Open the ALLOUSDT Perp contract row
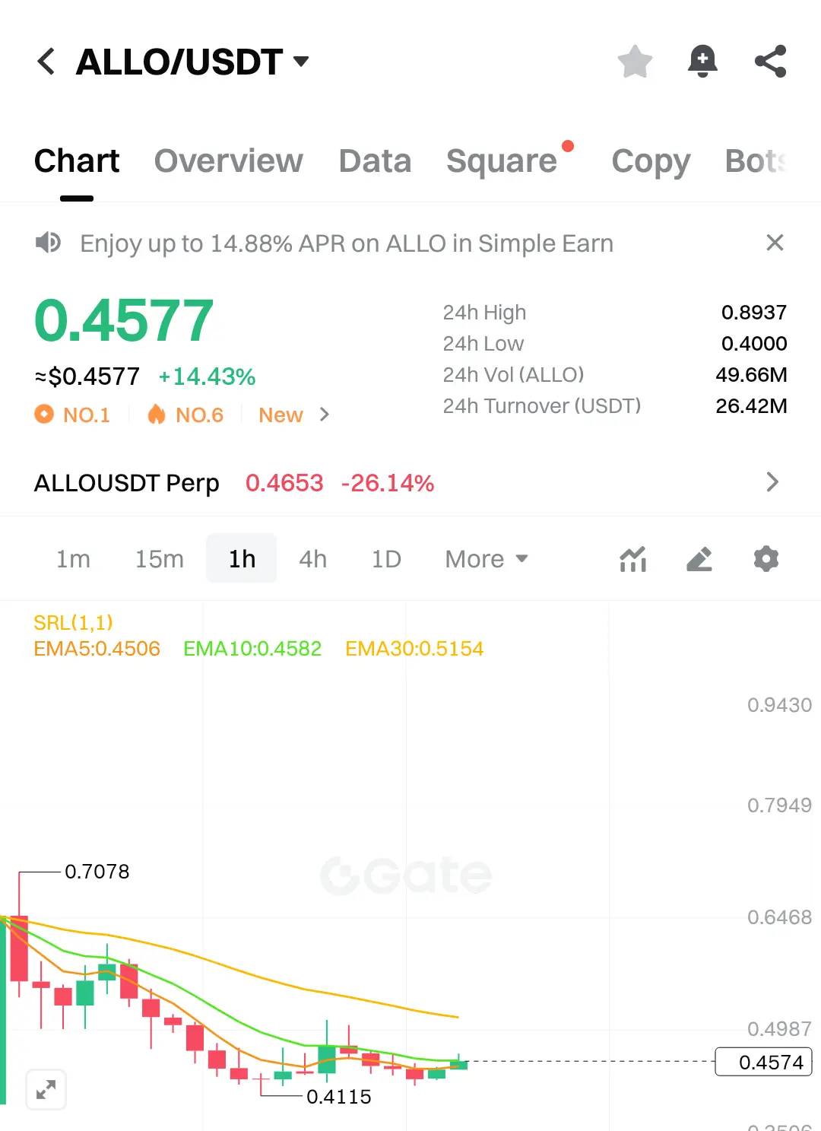This screenshot has height=1131, width=821. click(410, 482)
